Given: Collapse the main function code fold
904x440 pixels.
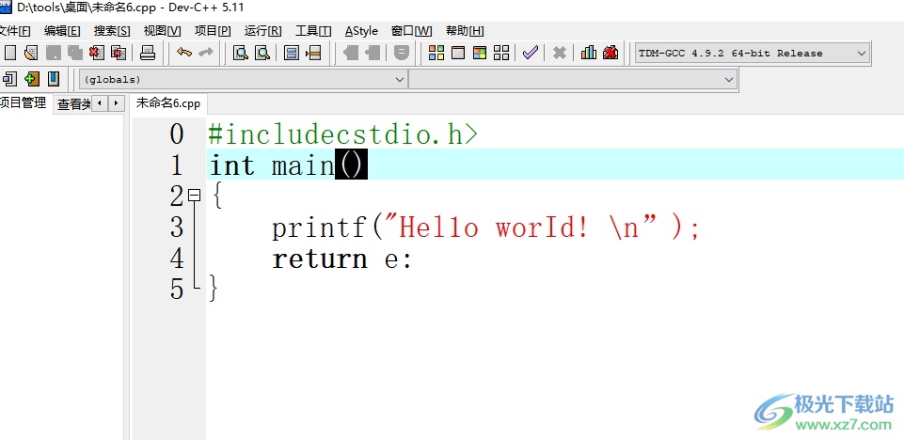Looking at the screenshot, I should (195, 196).
